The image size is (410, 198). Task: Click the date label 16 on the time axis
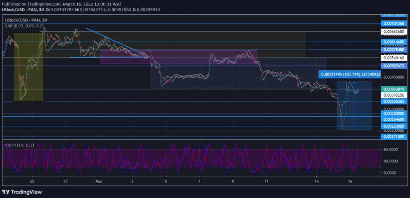coord(350,181)
